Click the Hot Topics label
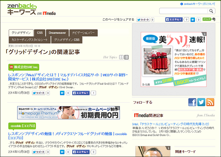This screenshot has width=221, height=157. [x=110, y=57]
